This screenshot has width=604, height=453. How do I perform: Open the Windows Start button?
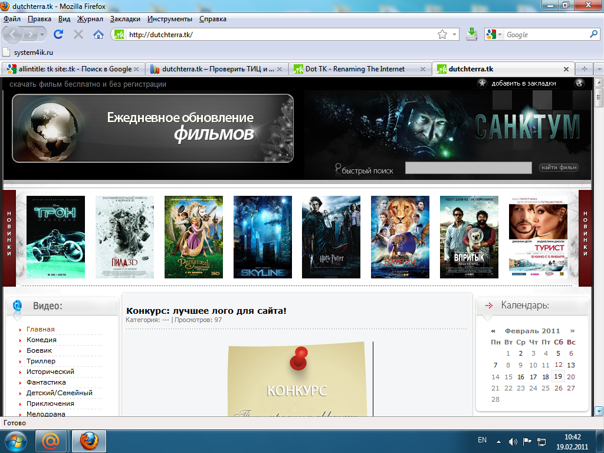tap(16, 441)
